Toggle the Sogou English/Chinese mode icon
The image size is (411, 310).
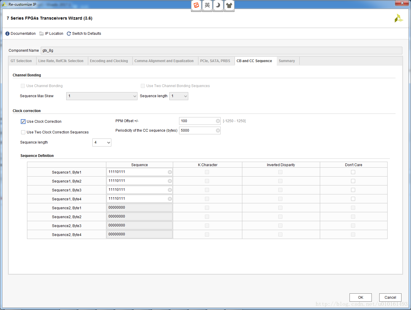tap(207, 5)
